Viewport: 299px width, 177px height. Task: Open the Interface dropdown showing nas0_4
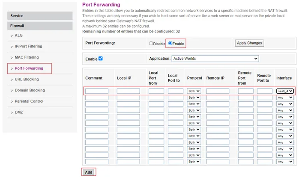point(285,91)
